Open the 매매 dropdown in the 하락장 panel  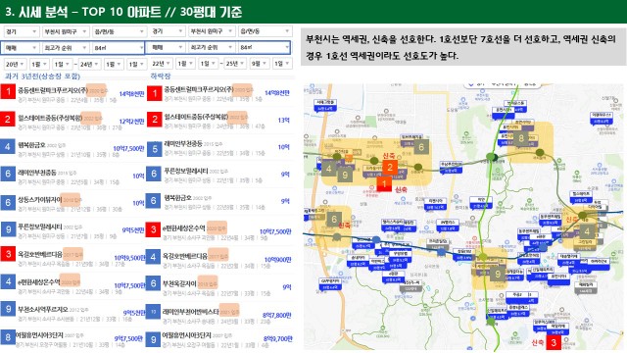pos(167,47)
